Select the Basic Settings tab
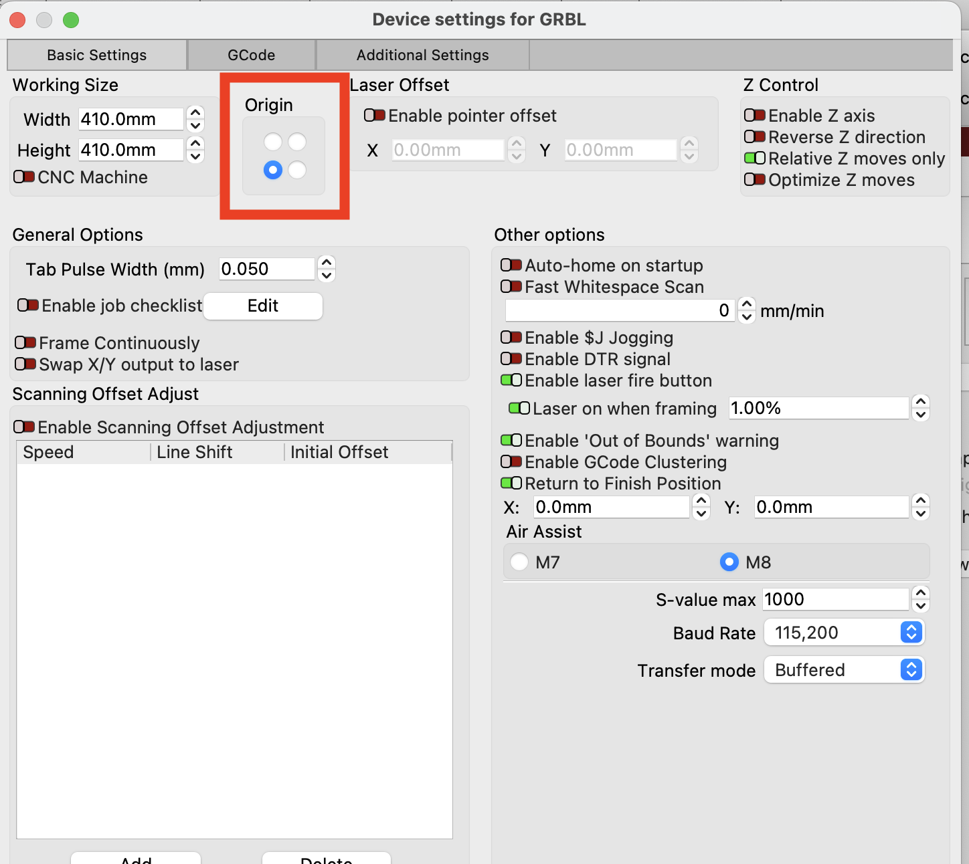Image resolution: width=969 pixels, height=864 pixels. tap(97, 55)
